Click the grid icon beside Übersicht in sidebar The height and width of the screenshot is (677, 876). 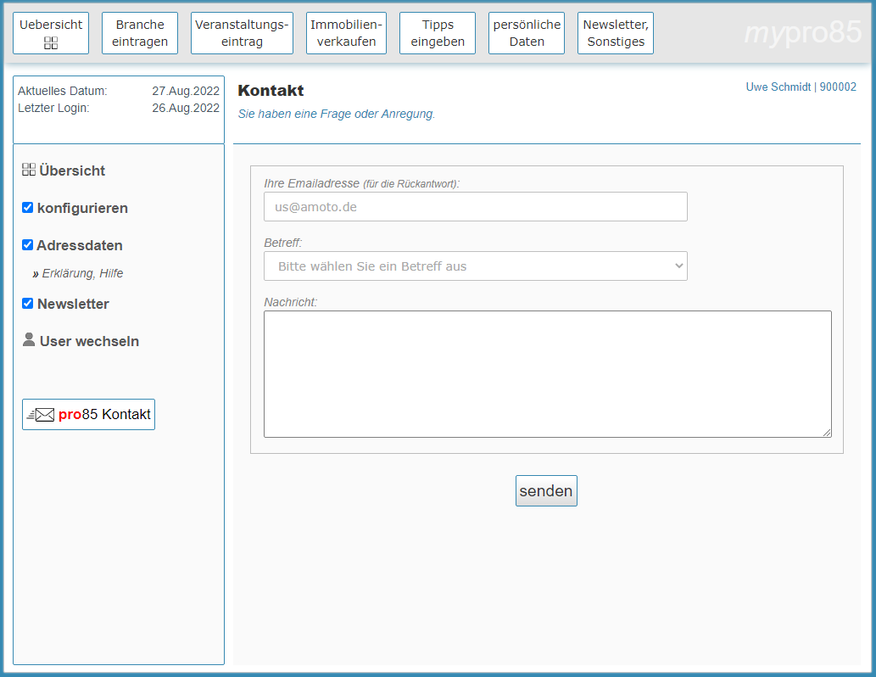click(29, 170)
